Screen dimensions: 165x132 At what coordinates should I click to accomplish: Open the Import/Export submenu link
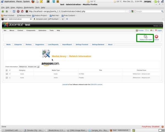pos(67,45)
